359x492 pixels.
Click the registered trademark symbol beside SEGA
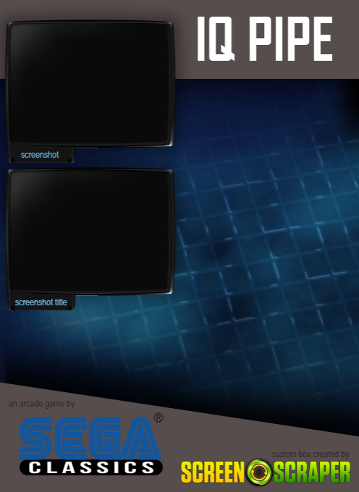[159, 417]
